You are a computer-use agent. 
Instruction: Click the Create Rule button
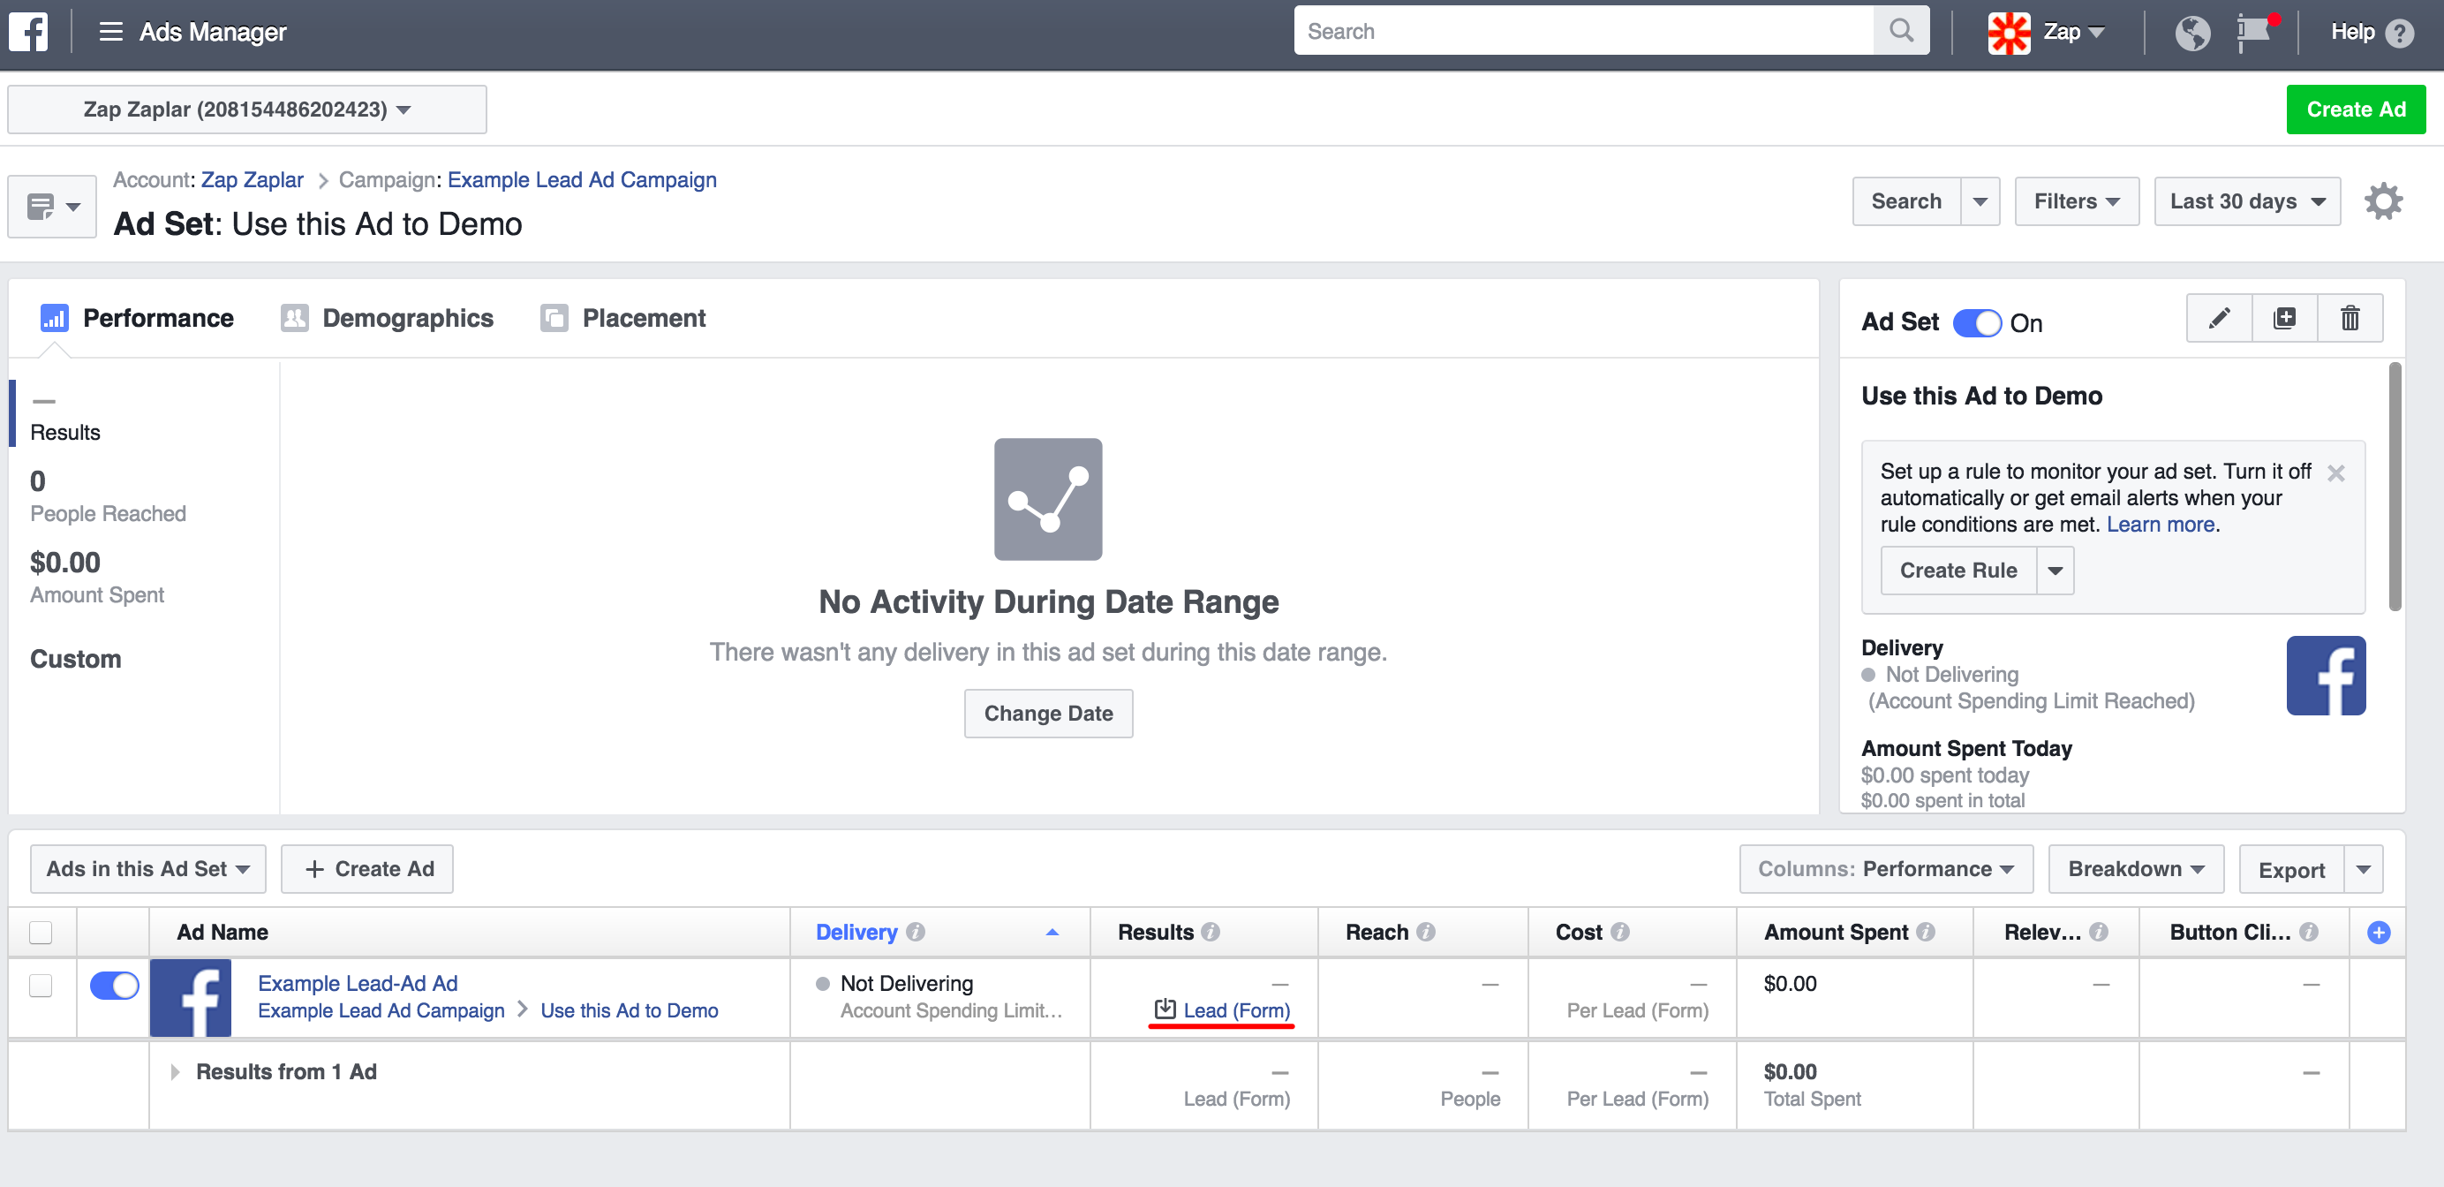[1958, 571]
